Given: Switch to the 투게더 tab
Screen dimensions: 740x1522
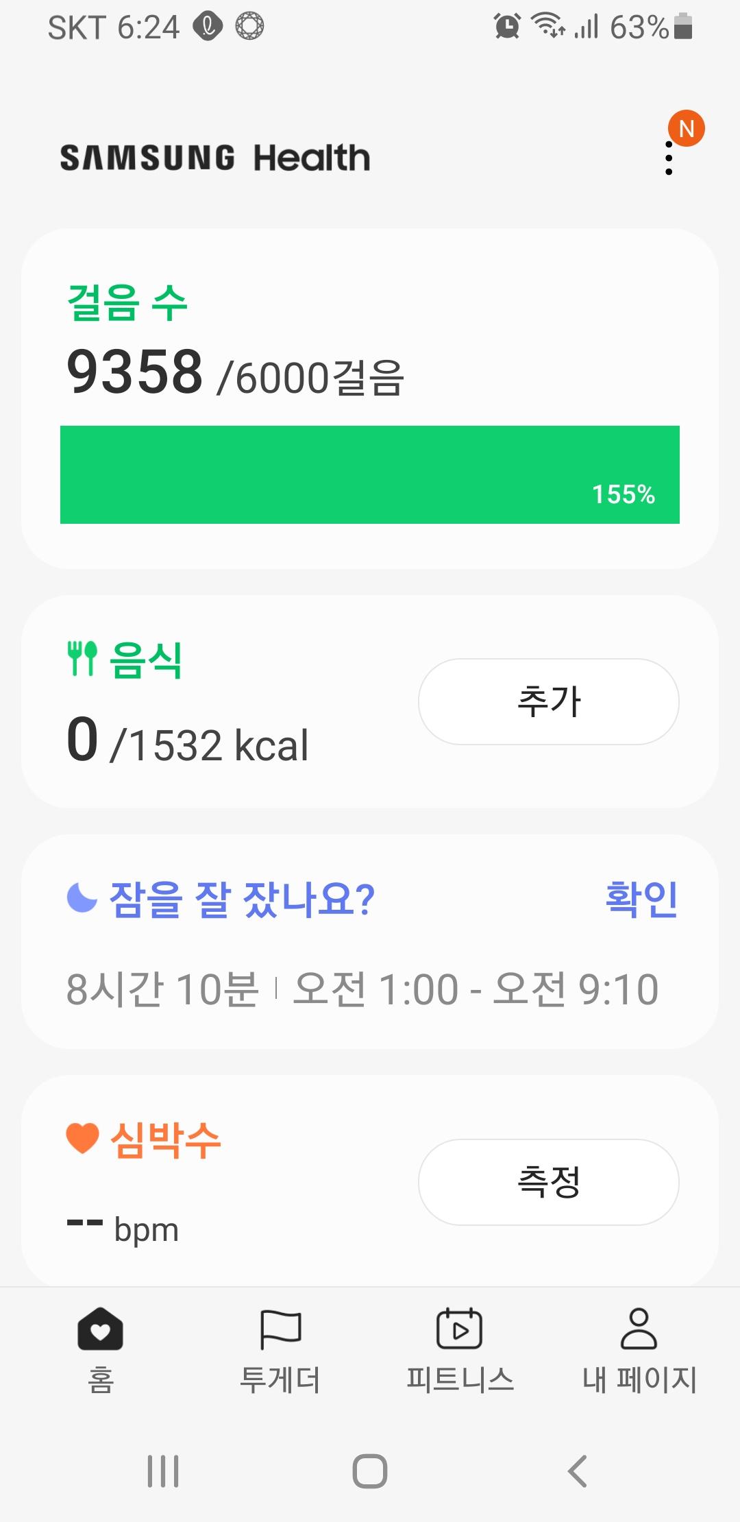Looking at the screenshot, I should coord(280,1379).
